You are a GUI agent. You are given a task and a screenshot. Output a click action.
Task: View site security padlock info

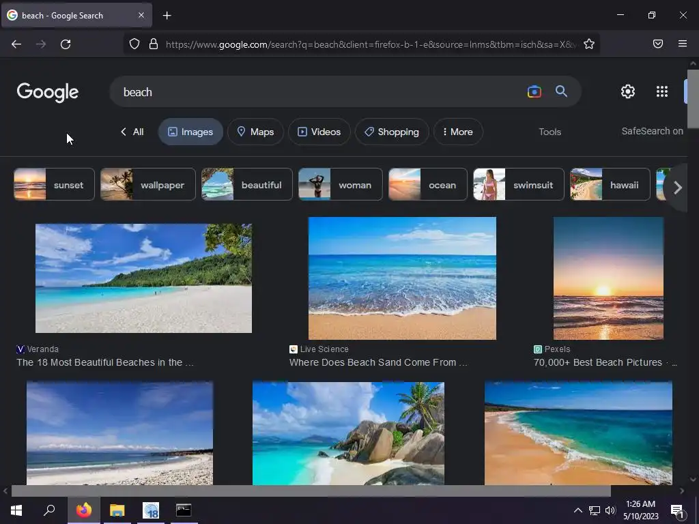(154, 44)
